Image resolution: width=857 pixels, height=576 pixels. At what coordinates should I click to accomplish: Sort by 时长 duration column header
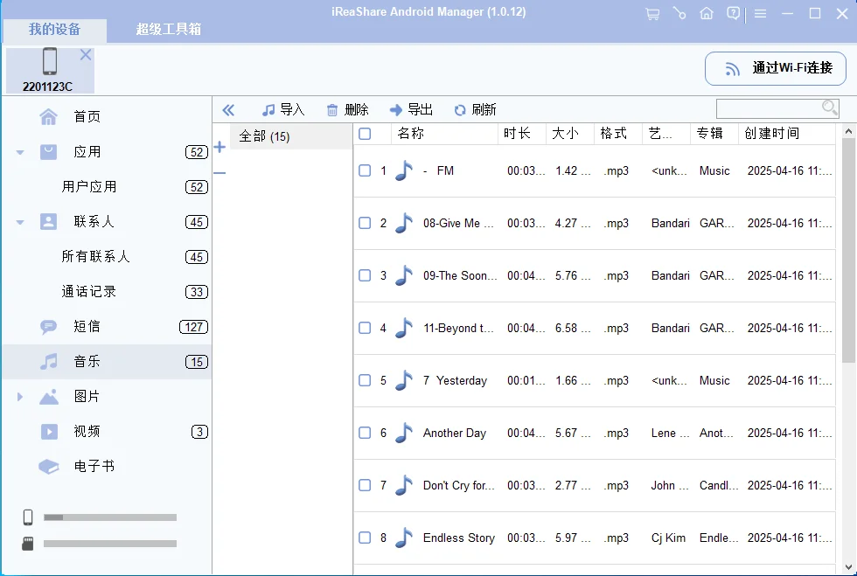(x=522, y=134)
